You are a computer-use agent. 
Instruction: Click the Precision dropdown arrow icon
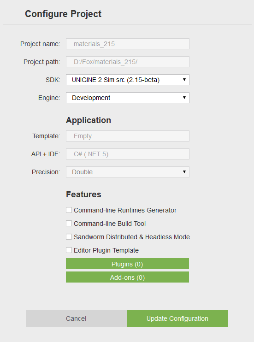184,172
